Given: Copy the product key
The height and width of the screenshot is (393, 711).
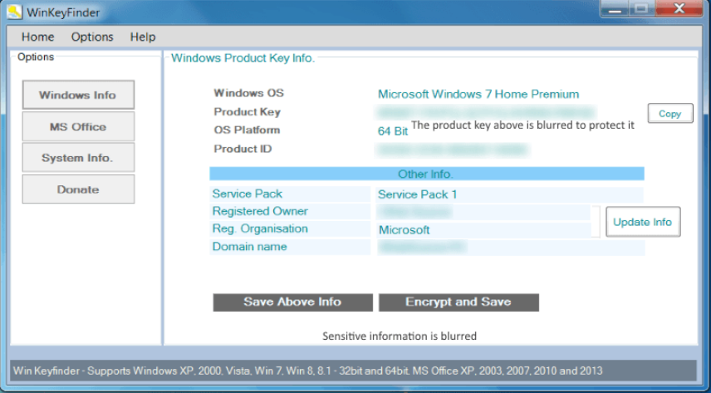Looking at the screenshot, I should pos(670,114).
